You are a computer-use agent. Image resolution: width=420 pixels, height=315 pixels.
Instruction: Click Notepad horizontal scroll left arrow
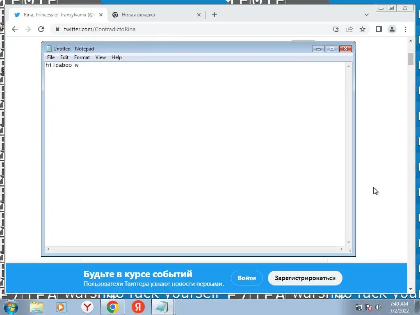[x=48, y=249]
